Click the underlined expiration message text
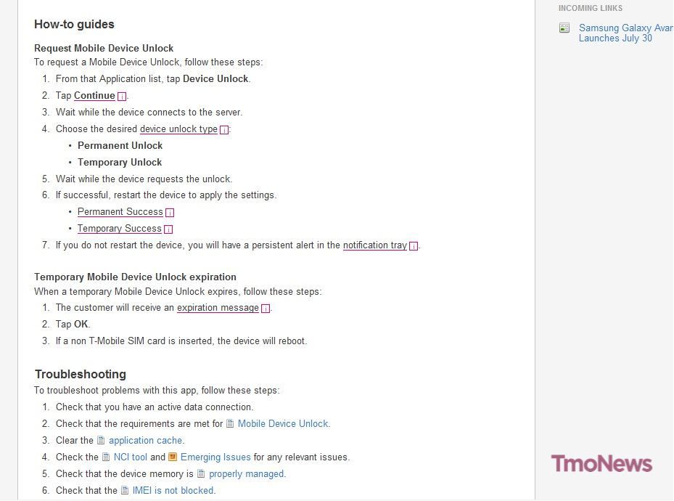674x501 pixels. tap(218, 308)
